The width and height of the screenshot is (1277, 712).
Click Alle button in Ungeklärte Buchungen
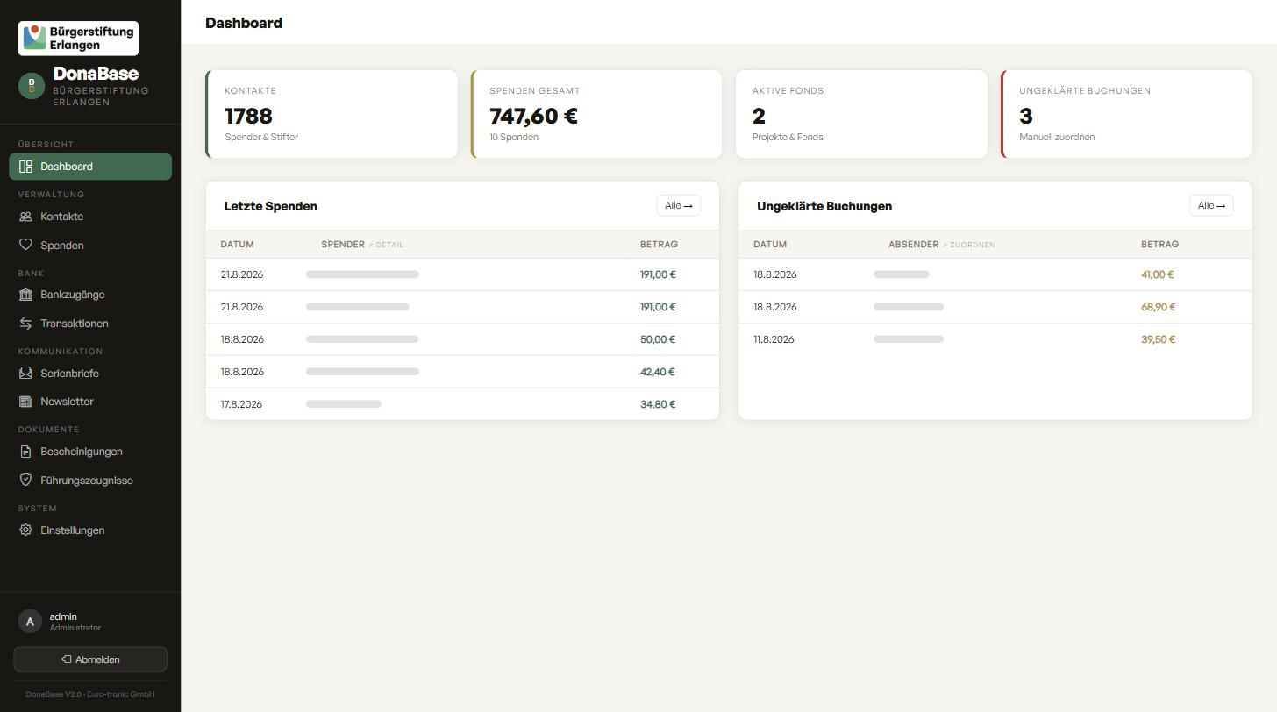coord(1211,205)
